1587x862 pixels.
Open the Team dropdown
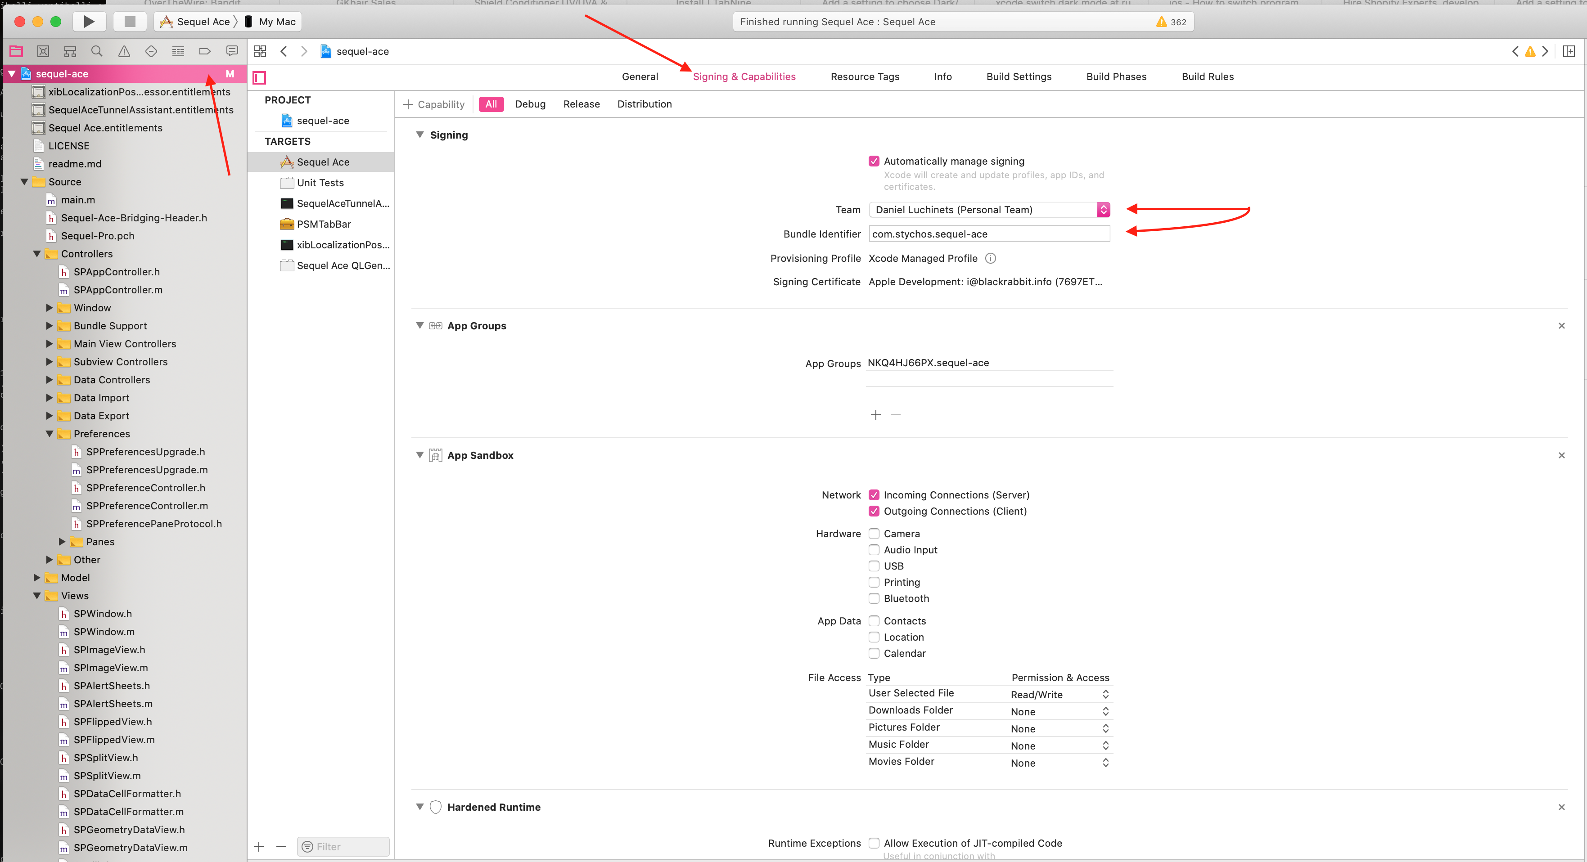pyautogui.click(x=989, y=210)
